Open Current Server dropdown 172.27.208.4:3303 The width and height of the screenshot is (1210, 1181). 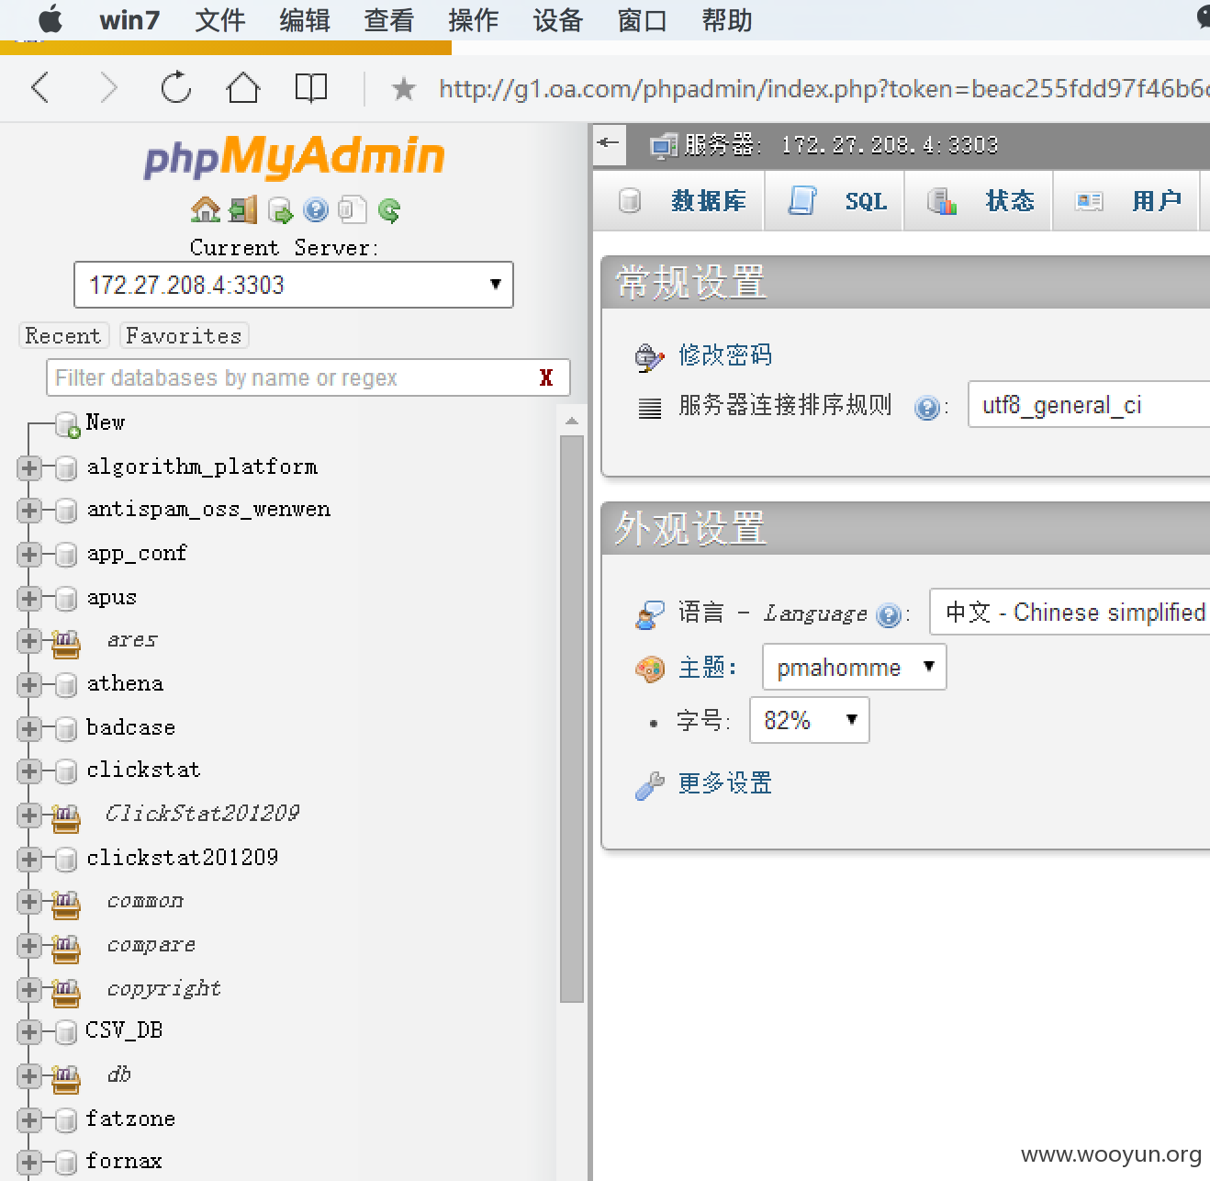(x=293, y=285)
